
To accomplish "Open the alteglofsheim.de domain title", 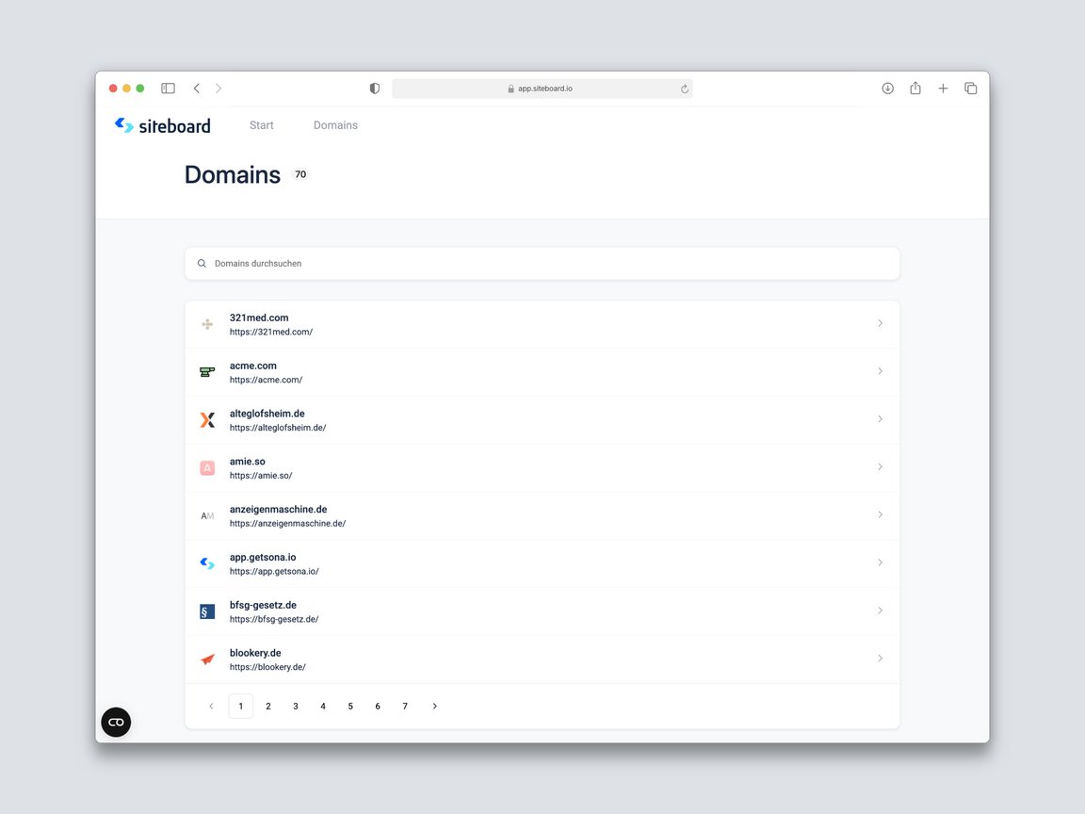I will [267, 414].
